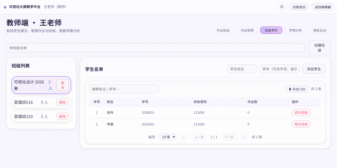Click student name 李娜
This screenshot has height=168, width=337.
[x=110, y=124]
